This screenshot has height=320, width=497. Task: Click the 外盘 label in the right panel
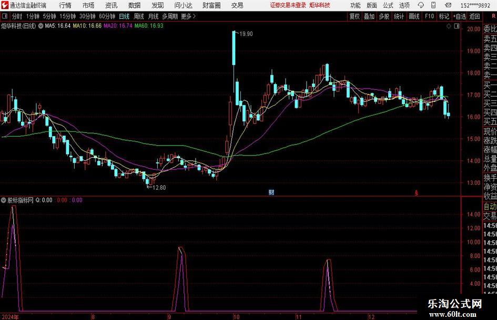490,168
